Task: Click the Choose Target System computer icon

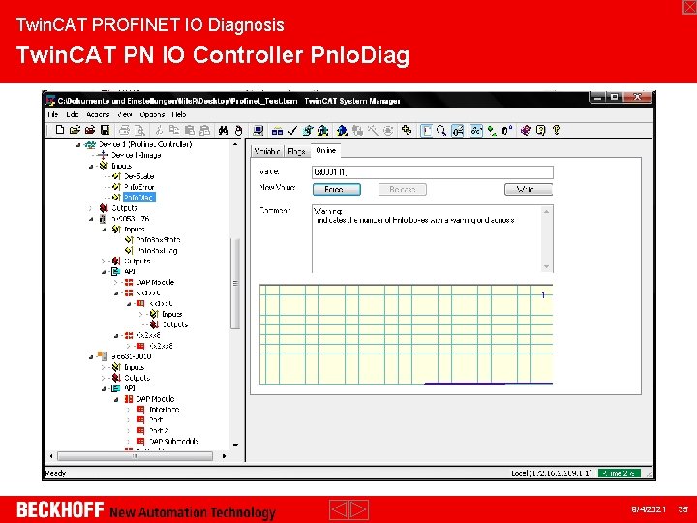Action: click(258, 131)
